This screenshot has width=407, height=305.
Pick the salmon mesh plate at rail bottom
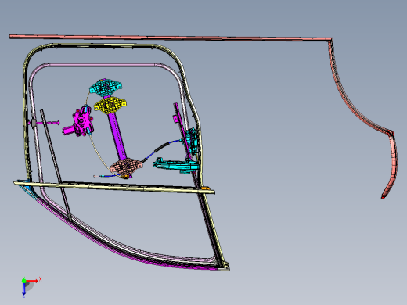pos(126,167)
